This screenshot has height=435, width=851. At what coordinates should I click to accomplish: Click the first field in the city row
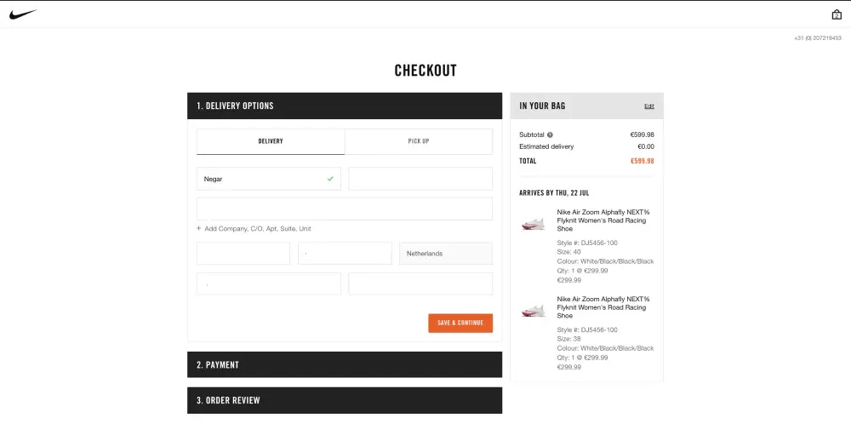click(x=243, y=253)
